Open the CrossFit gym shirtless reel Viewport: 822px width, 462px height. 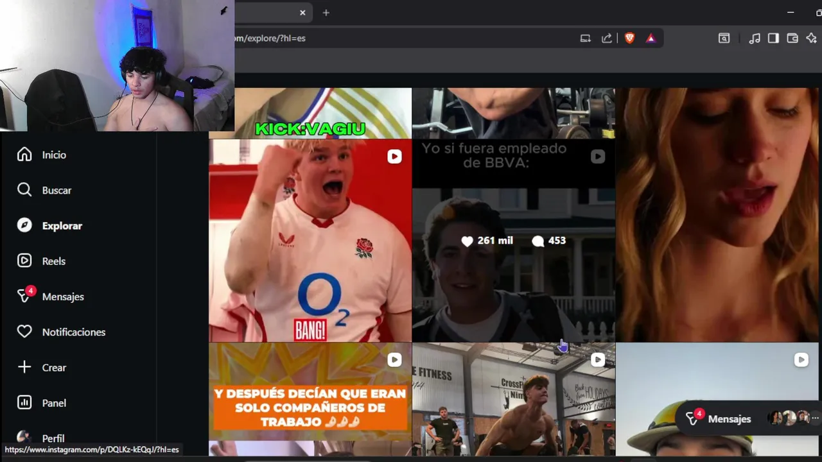pyautogui.click(x=513, y=399)
